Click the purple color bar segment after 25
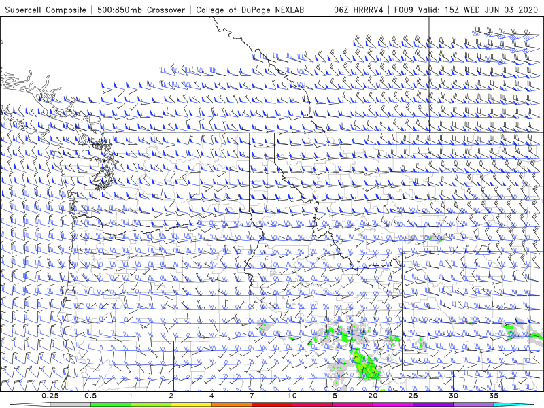The image size is (544, 408). (x=433, y=405)
